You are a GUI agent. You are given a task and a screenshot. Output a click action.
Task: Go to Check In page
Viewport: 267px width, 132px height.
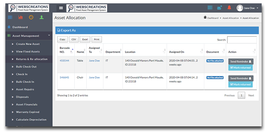tap(22, 74)
